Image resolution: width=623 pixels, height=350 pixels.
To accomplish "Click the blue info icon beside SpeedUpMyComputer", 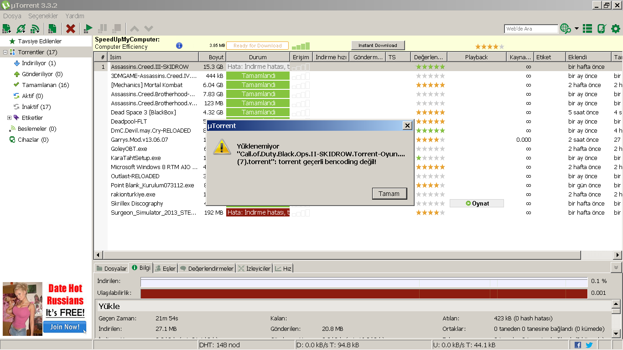I will coord(179,46).
